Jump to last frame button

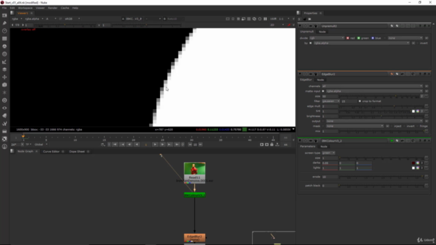click(176, 144)
